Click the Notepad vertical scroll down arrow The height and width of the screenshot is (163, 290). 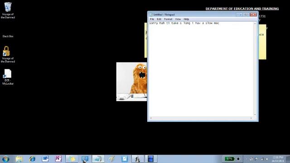pos(255,115)
